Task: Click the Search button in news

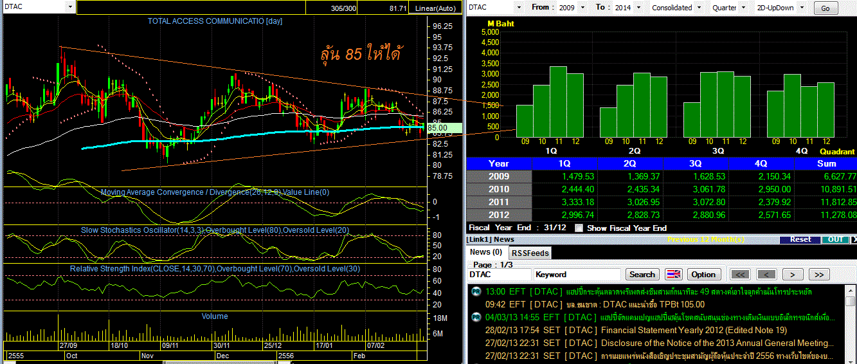Action: (642, 275)
